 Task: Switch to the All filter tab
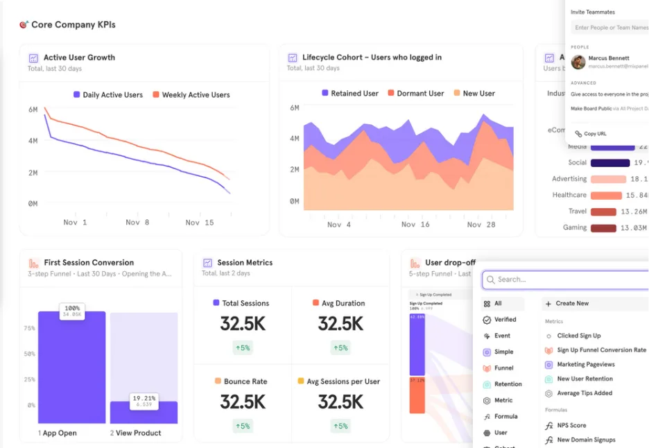pyautogui.click(x=494, y=303)
